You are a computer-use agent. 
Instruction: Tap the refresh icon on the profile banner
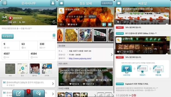click(54, 22)
